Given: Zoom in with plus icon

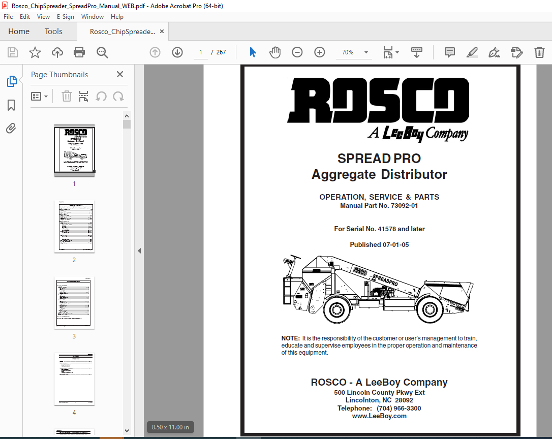Looking at the screenshot, I should pyautogui.click(x=320, y=52).
